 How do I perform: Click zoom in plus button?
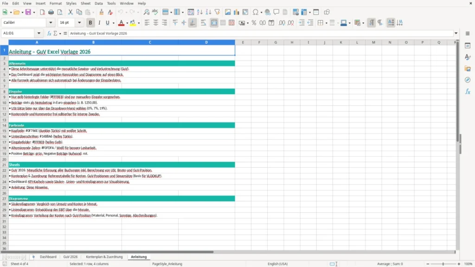(459, 264)
